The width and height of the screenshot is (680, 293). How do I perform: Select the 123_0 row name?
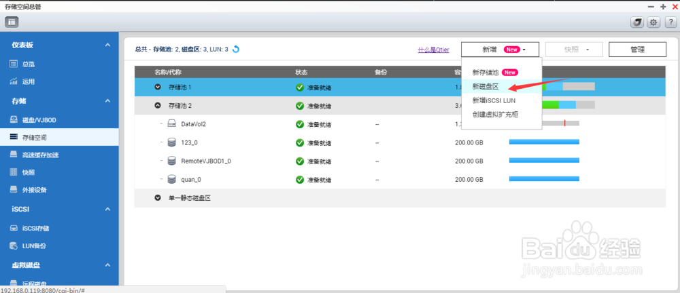pyautogui.click(x=190, y=142)
